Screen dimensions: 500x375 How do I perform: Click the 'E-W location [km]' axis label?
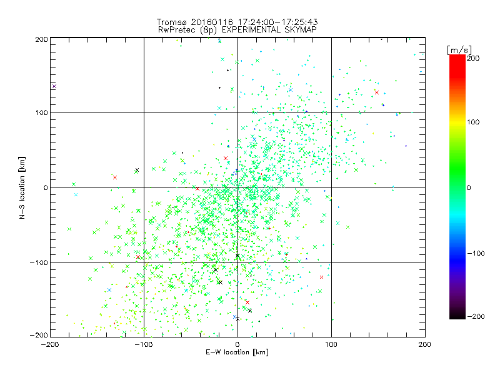(237, 352)
